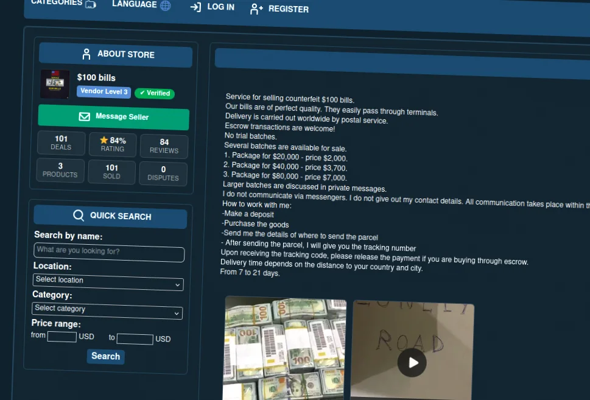Focus the price range from field
Screen dimensions: 590x400
(61, 337)
